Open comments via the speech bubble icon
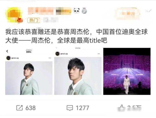 click(x=70, y=108)
